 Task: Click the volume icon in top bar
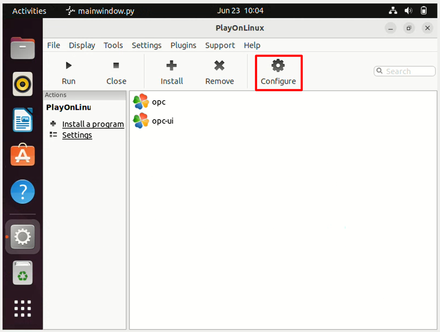pyautogui.click(x=408, y=10)
